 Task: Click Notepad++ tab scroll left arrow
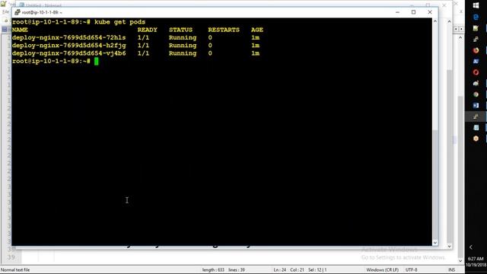click(456, 29)
